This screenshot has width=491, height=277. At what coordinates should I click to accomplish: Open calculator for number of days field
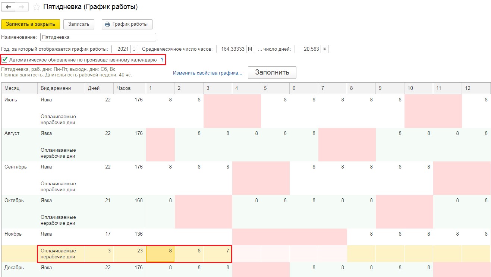[x=325, y=49]
